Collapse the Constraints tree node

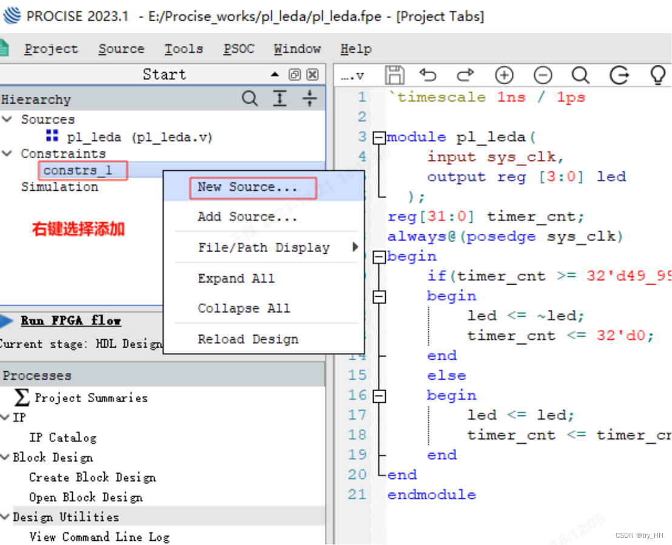(x=7, y=153)
